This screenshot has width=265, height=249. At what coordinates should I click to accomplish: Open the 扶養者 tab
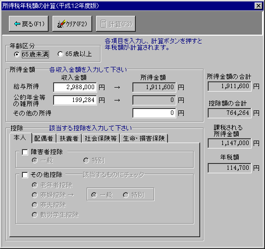[69, 138]
